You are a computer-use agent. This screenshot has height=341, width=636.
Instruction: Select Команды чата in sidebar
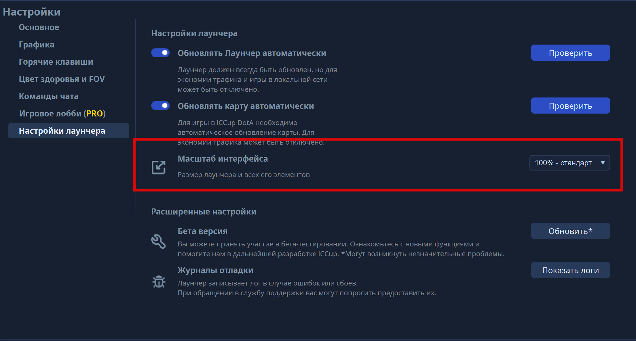(49, 96)
